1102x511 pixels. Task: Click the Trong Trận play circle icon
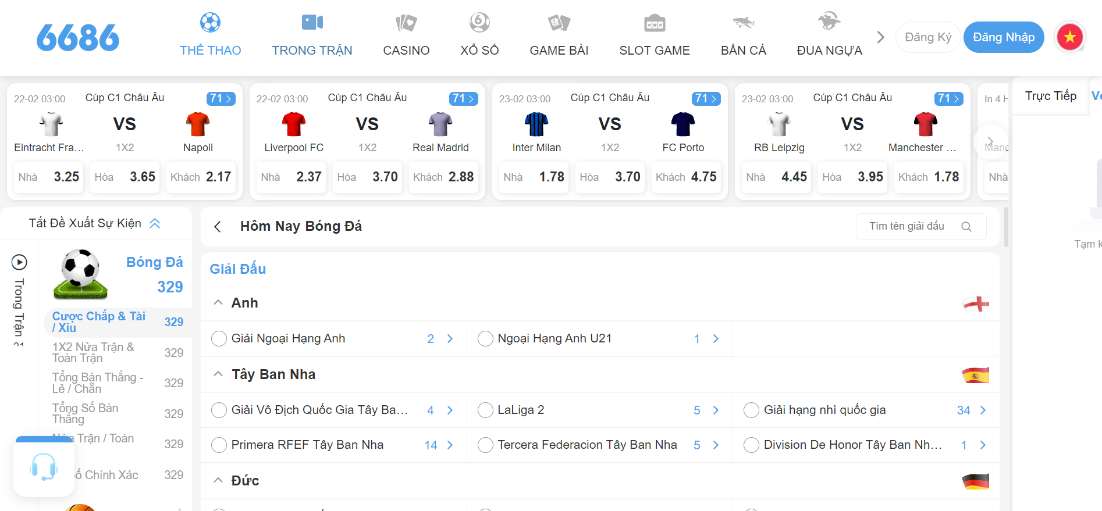pyautogui.click(x=19, y=262)
